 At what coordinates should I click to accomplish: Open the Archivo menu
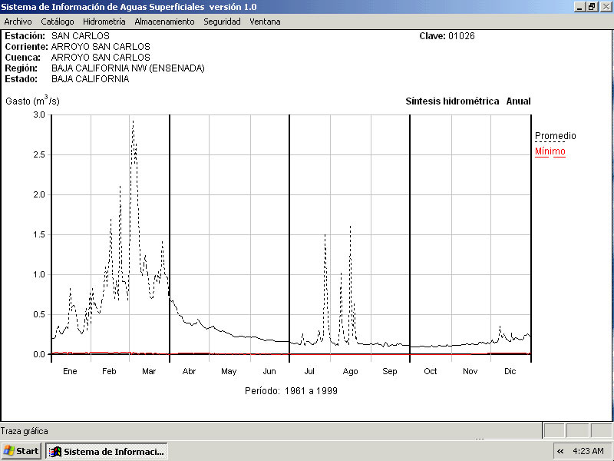coord(18,22)
